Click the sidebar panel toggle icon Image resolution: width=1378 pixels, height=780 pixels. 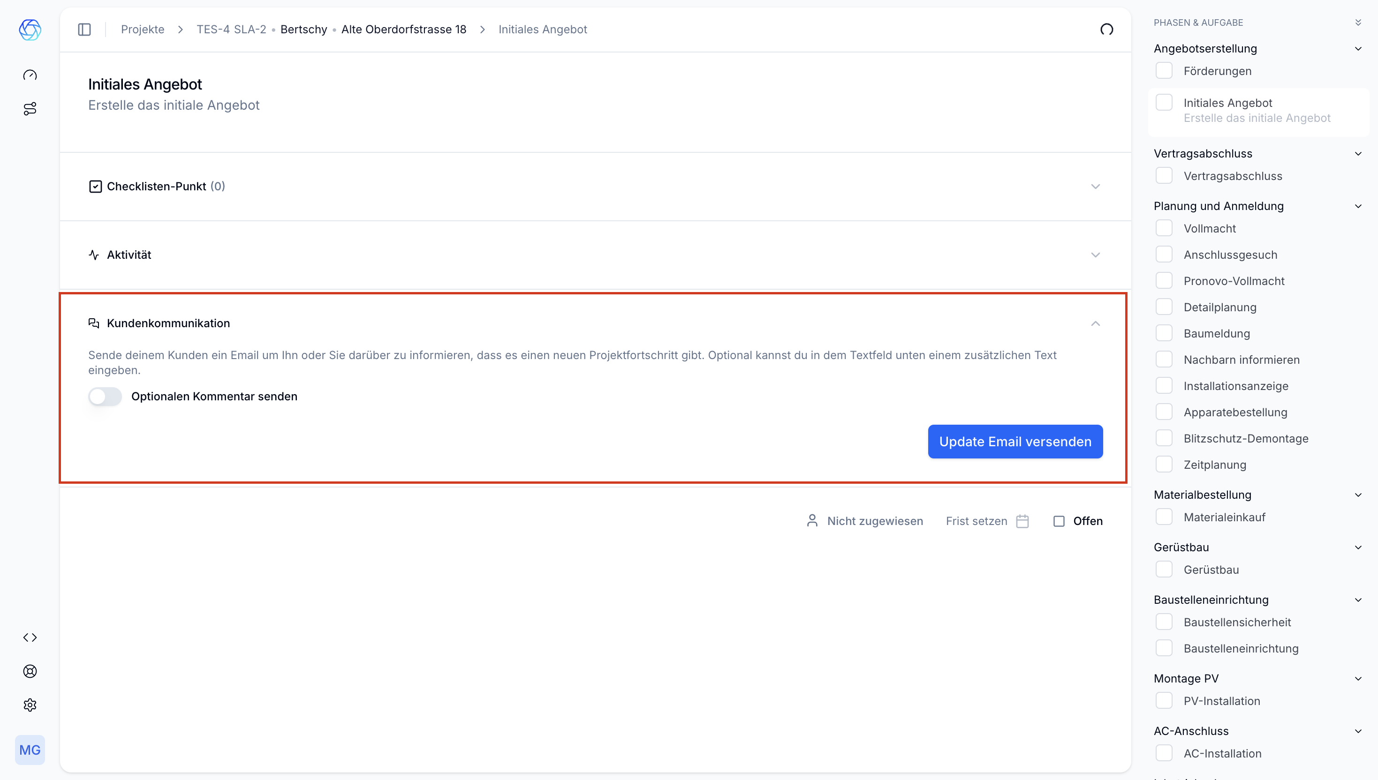tap(84, 30)
